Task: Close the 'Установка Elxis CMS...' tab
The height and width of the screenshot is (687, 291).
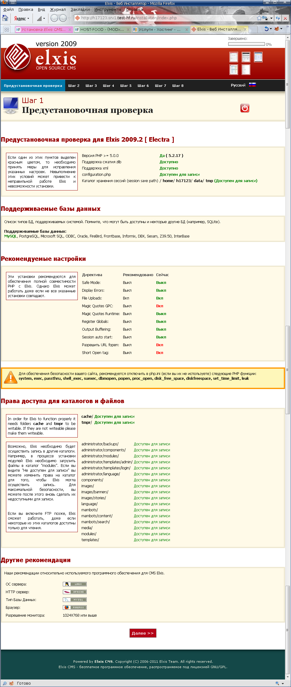Action: pyautogui.click(x=70, y=29)
